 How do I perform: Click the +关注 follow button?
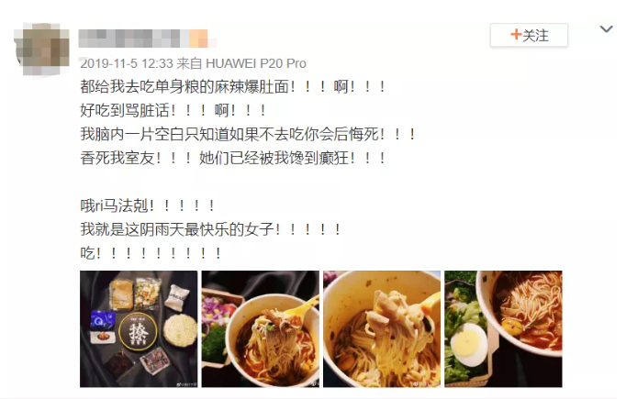click(x=529, y=35)
